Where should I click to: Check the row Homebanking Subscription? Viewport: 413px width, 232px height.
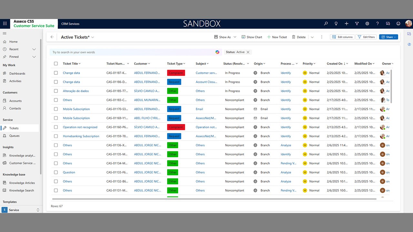56,136
